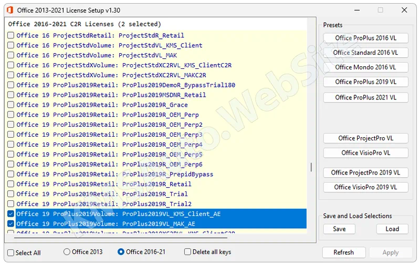The width and height of the screenshot is (420, 265).
Task: Uncheck the ProPlus2019VL_MAK_AE checkbox
Action: click(10, 223)
